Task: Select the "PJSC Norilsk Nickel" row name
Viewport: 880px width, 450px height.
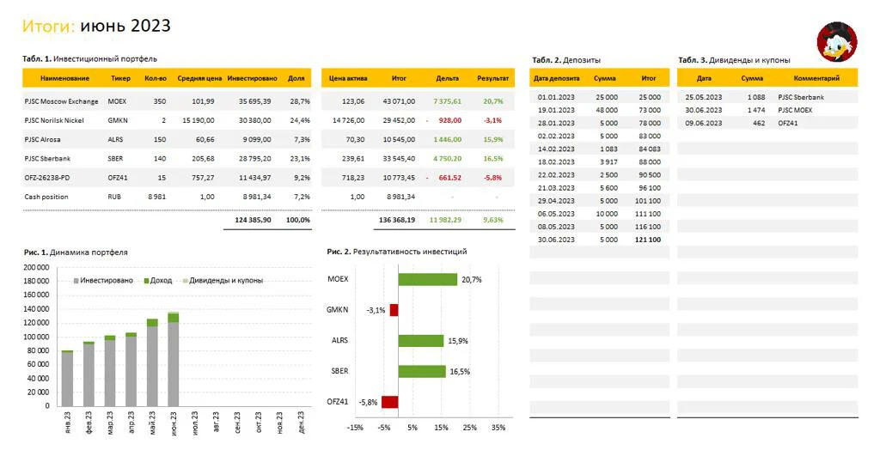Action: [x=54, y=120]
